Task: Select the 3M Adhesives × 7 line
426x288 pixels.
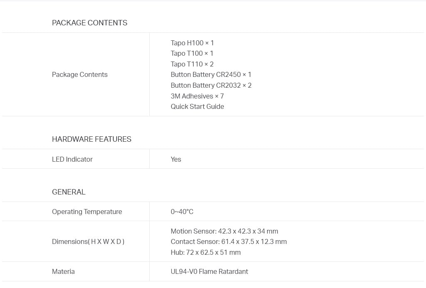Action: [197, 96]
